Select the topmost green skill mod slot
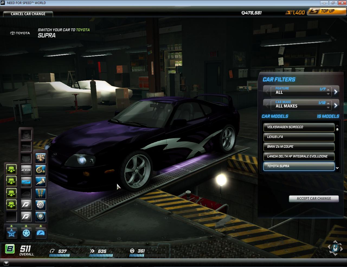The image size is (347, 267). (x=11, y=170)
